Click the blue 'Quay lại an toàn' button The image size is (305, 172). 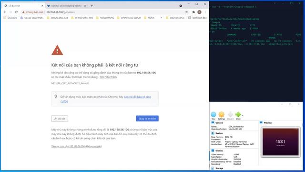(x=147, y=118)
